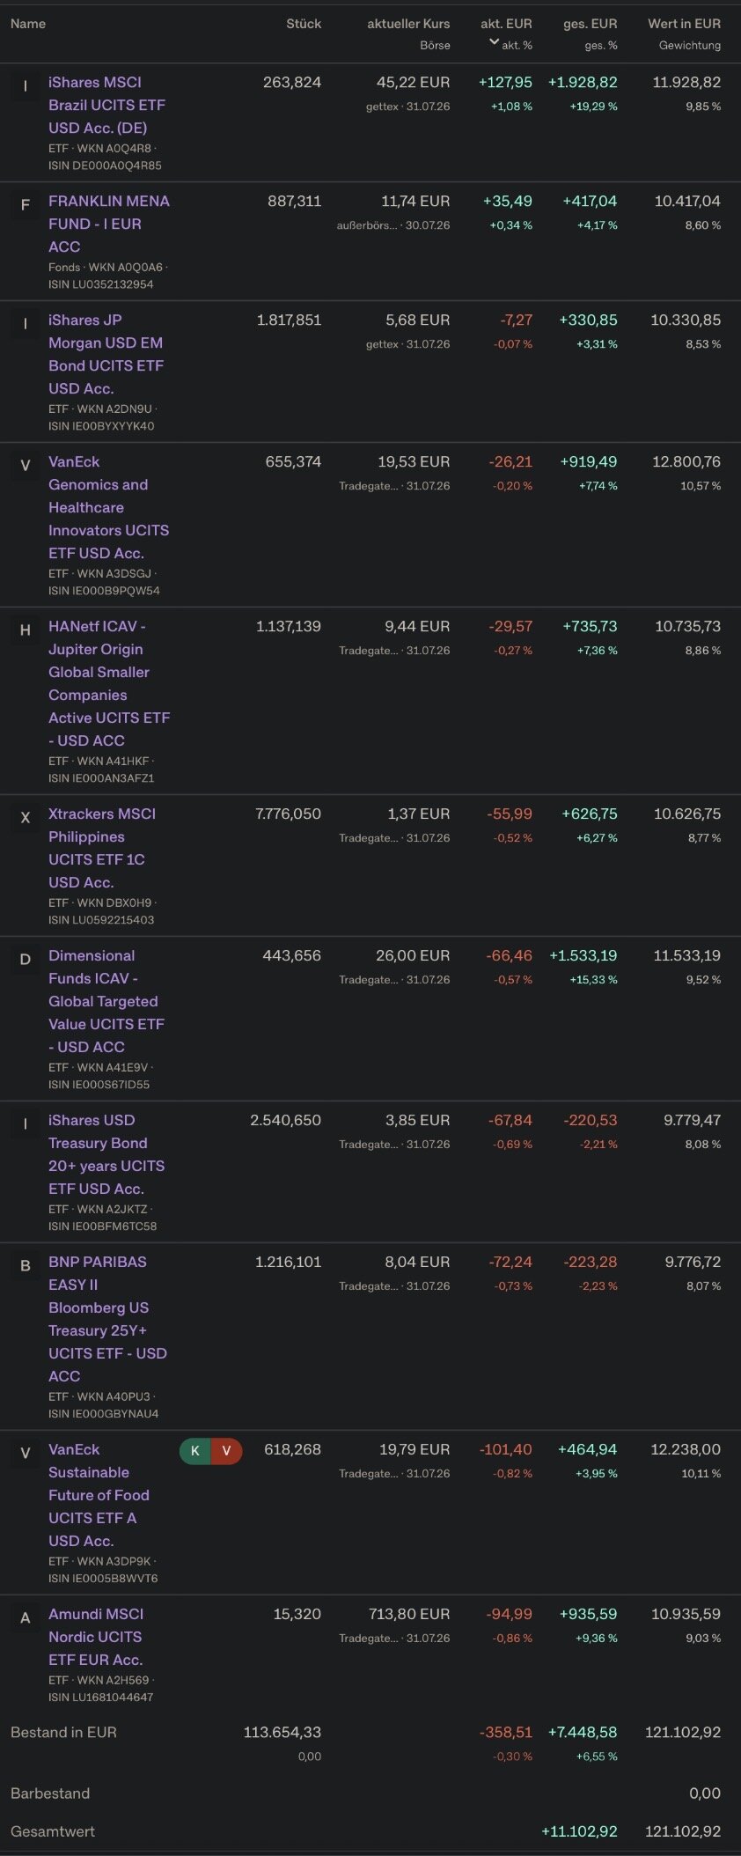
Task: Toggle sort arrow beside akt. % header
Action: click(494, 42)
